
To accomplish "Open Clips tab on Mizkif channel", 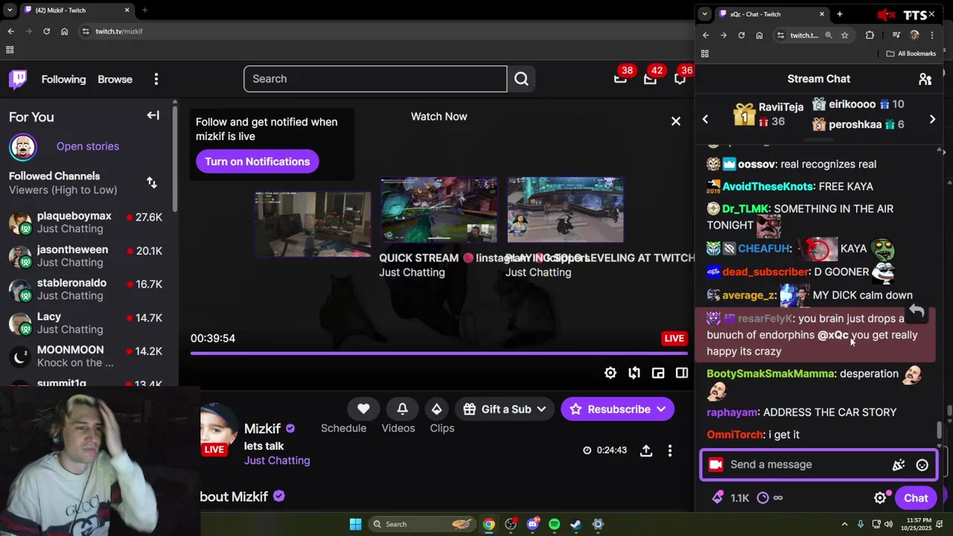I will coord(442,428).
